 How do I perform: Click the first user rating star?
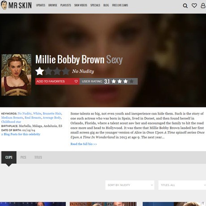114,82
